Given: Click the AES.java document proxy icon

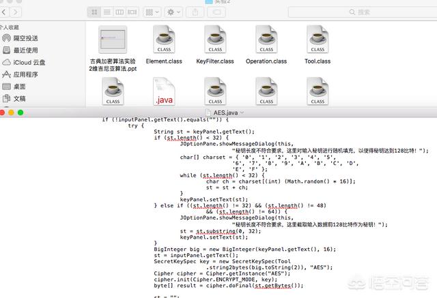Looking at the screenshot, I should click(208, 113).
